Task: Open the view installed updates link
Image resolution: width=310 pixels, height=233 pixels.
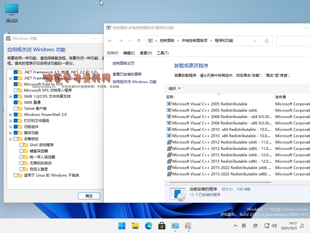Action: point(127,74)
